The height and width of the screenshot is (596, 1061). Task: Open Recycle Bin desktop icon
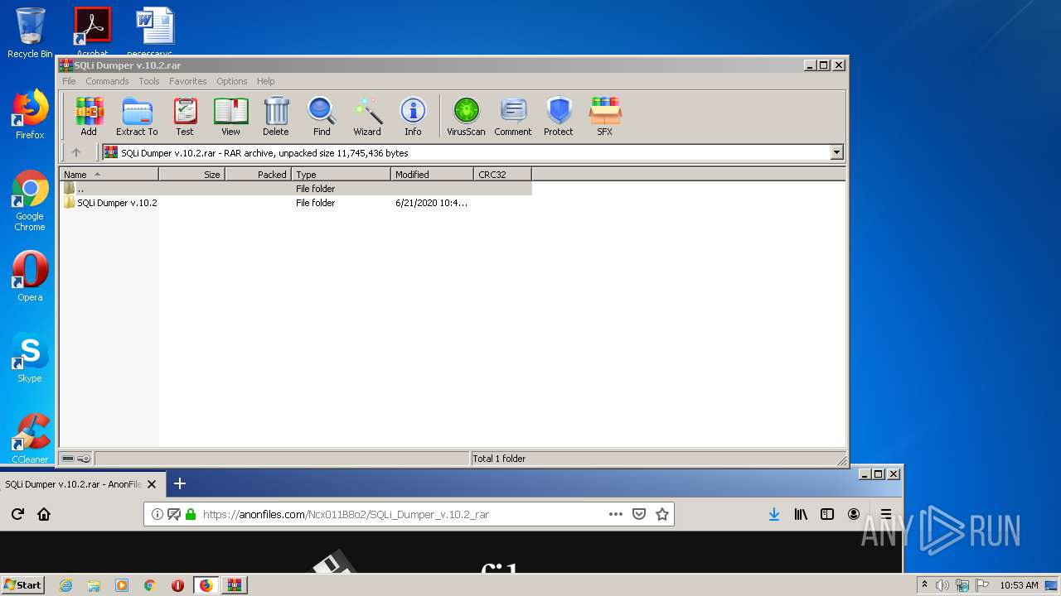[30, 33]
